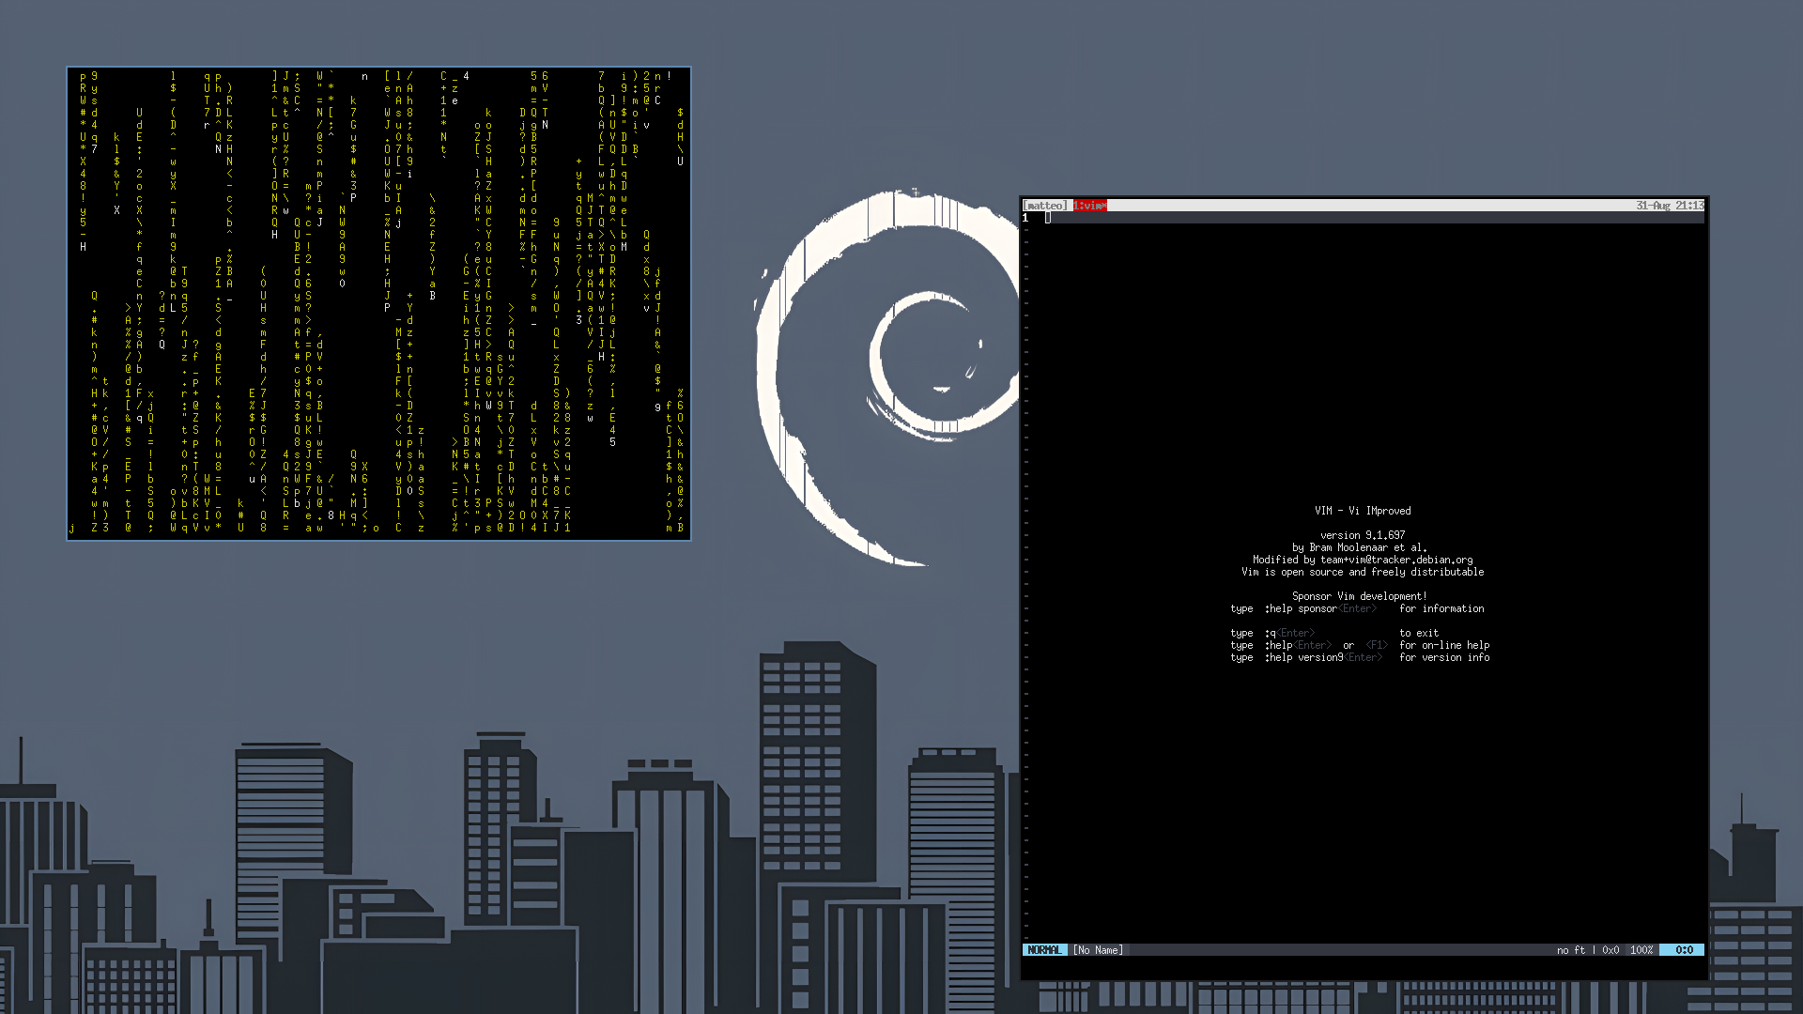Click 'for on-line help' text in Vim
The image size is (1803, 1014).
pos(1444,645)
